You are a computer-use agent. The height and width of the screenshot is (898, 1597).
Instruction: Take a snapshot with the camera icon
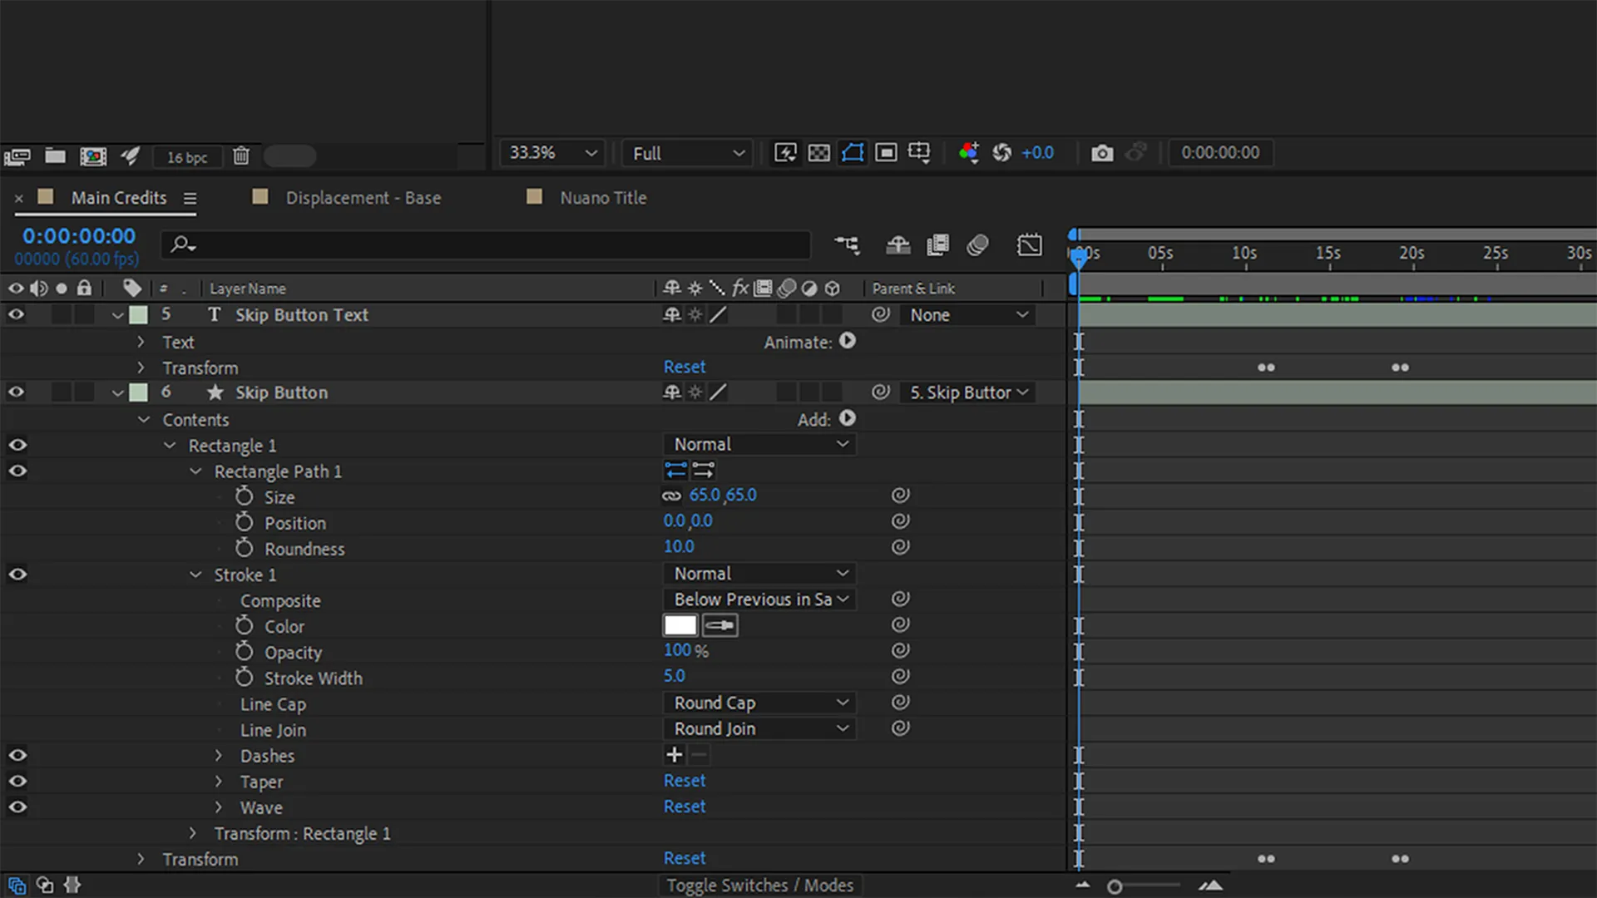pos(1102,153)
